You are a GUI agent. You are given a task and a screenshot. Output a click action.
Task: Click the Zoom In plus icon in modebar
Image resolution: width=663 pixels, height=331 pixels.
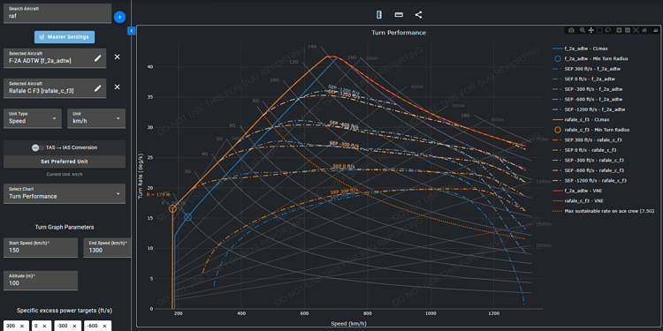click(619, 30)
